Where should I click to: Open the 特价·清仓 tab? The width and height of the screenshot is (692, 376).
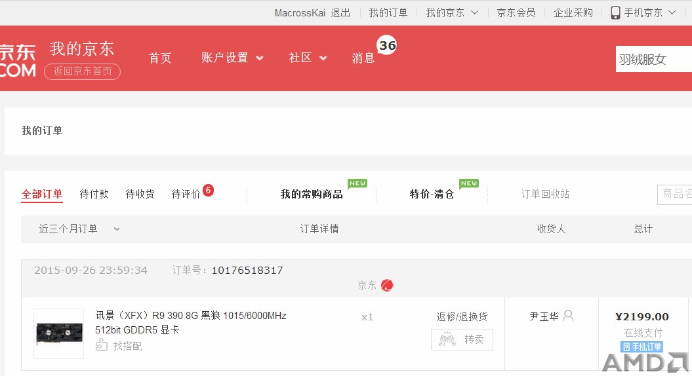point(432,194)
